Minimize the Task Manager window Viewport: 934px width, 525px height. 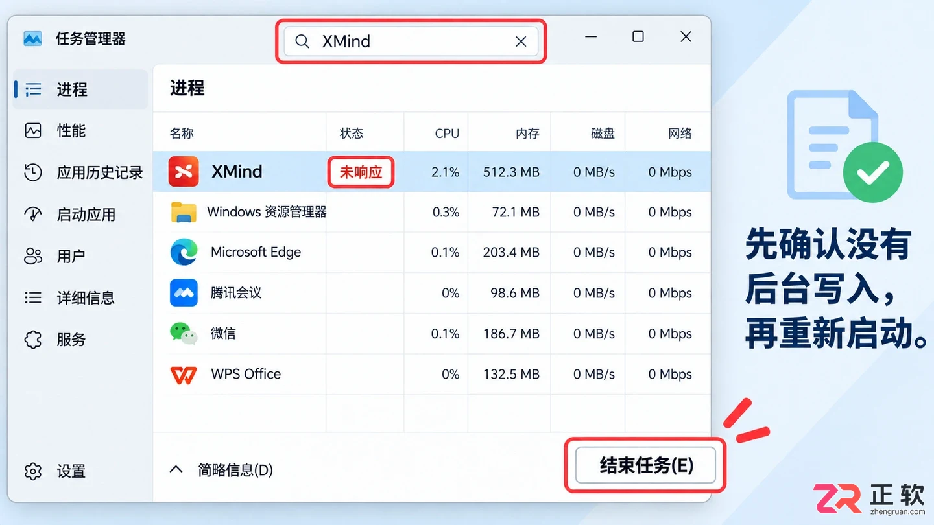pyautogui.click(x=590, y=37)
